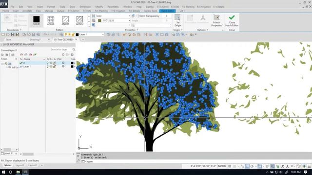Expand the Boundaries panel arrow
The image size is (312, 175).
click(x=20, y=30)
